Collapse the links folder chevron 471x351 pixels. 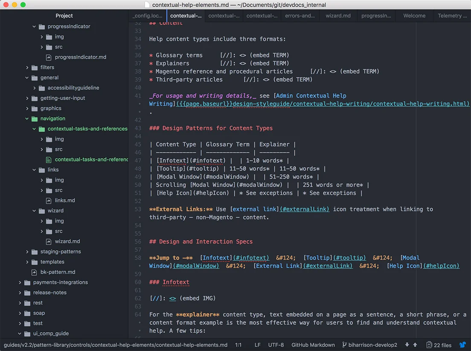tap(34, 170)
